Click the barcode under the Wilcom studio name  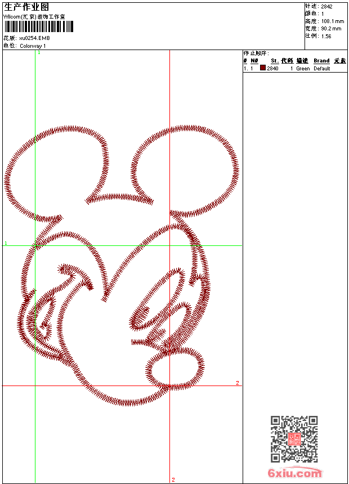39,26
